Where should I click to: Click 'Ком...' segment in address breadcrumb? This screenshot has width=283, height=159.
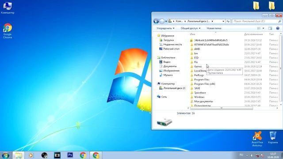tap(179, 21)
